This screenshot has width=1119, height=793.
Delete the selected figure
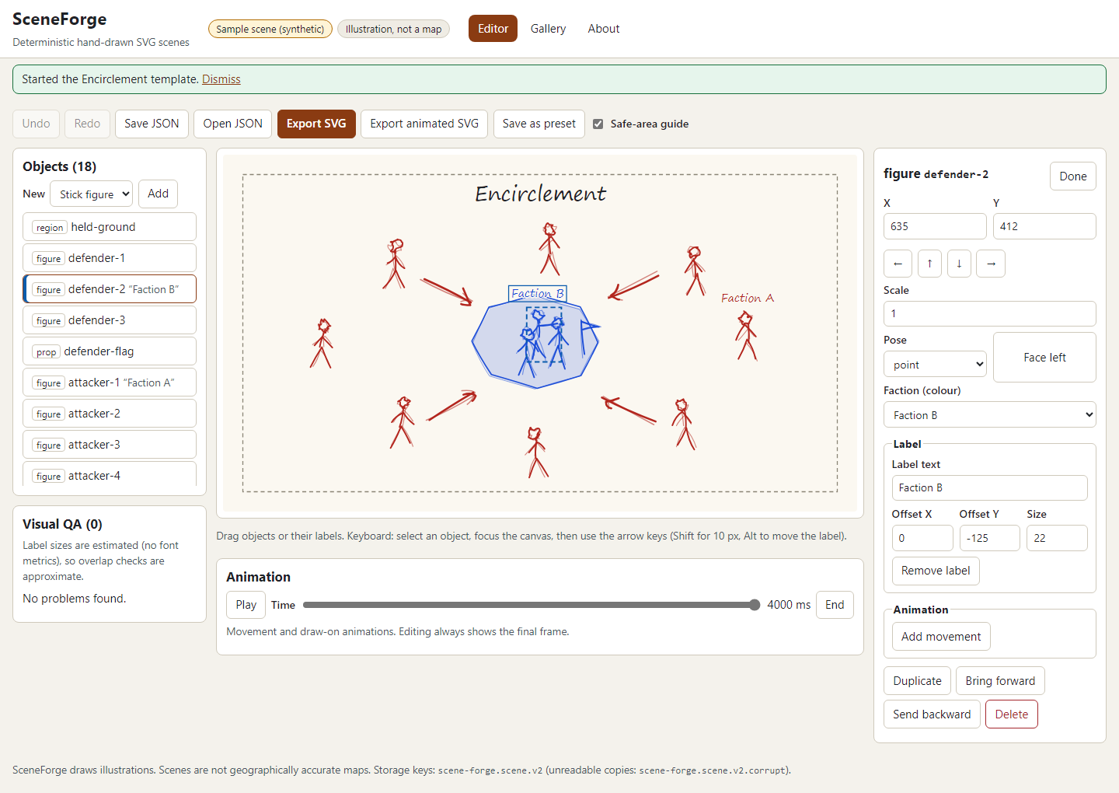point(1011,714)
